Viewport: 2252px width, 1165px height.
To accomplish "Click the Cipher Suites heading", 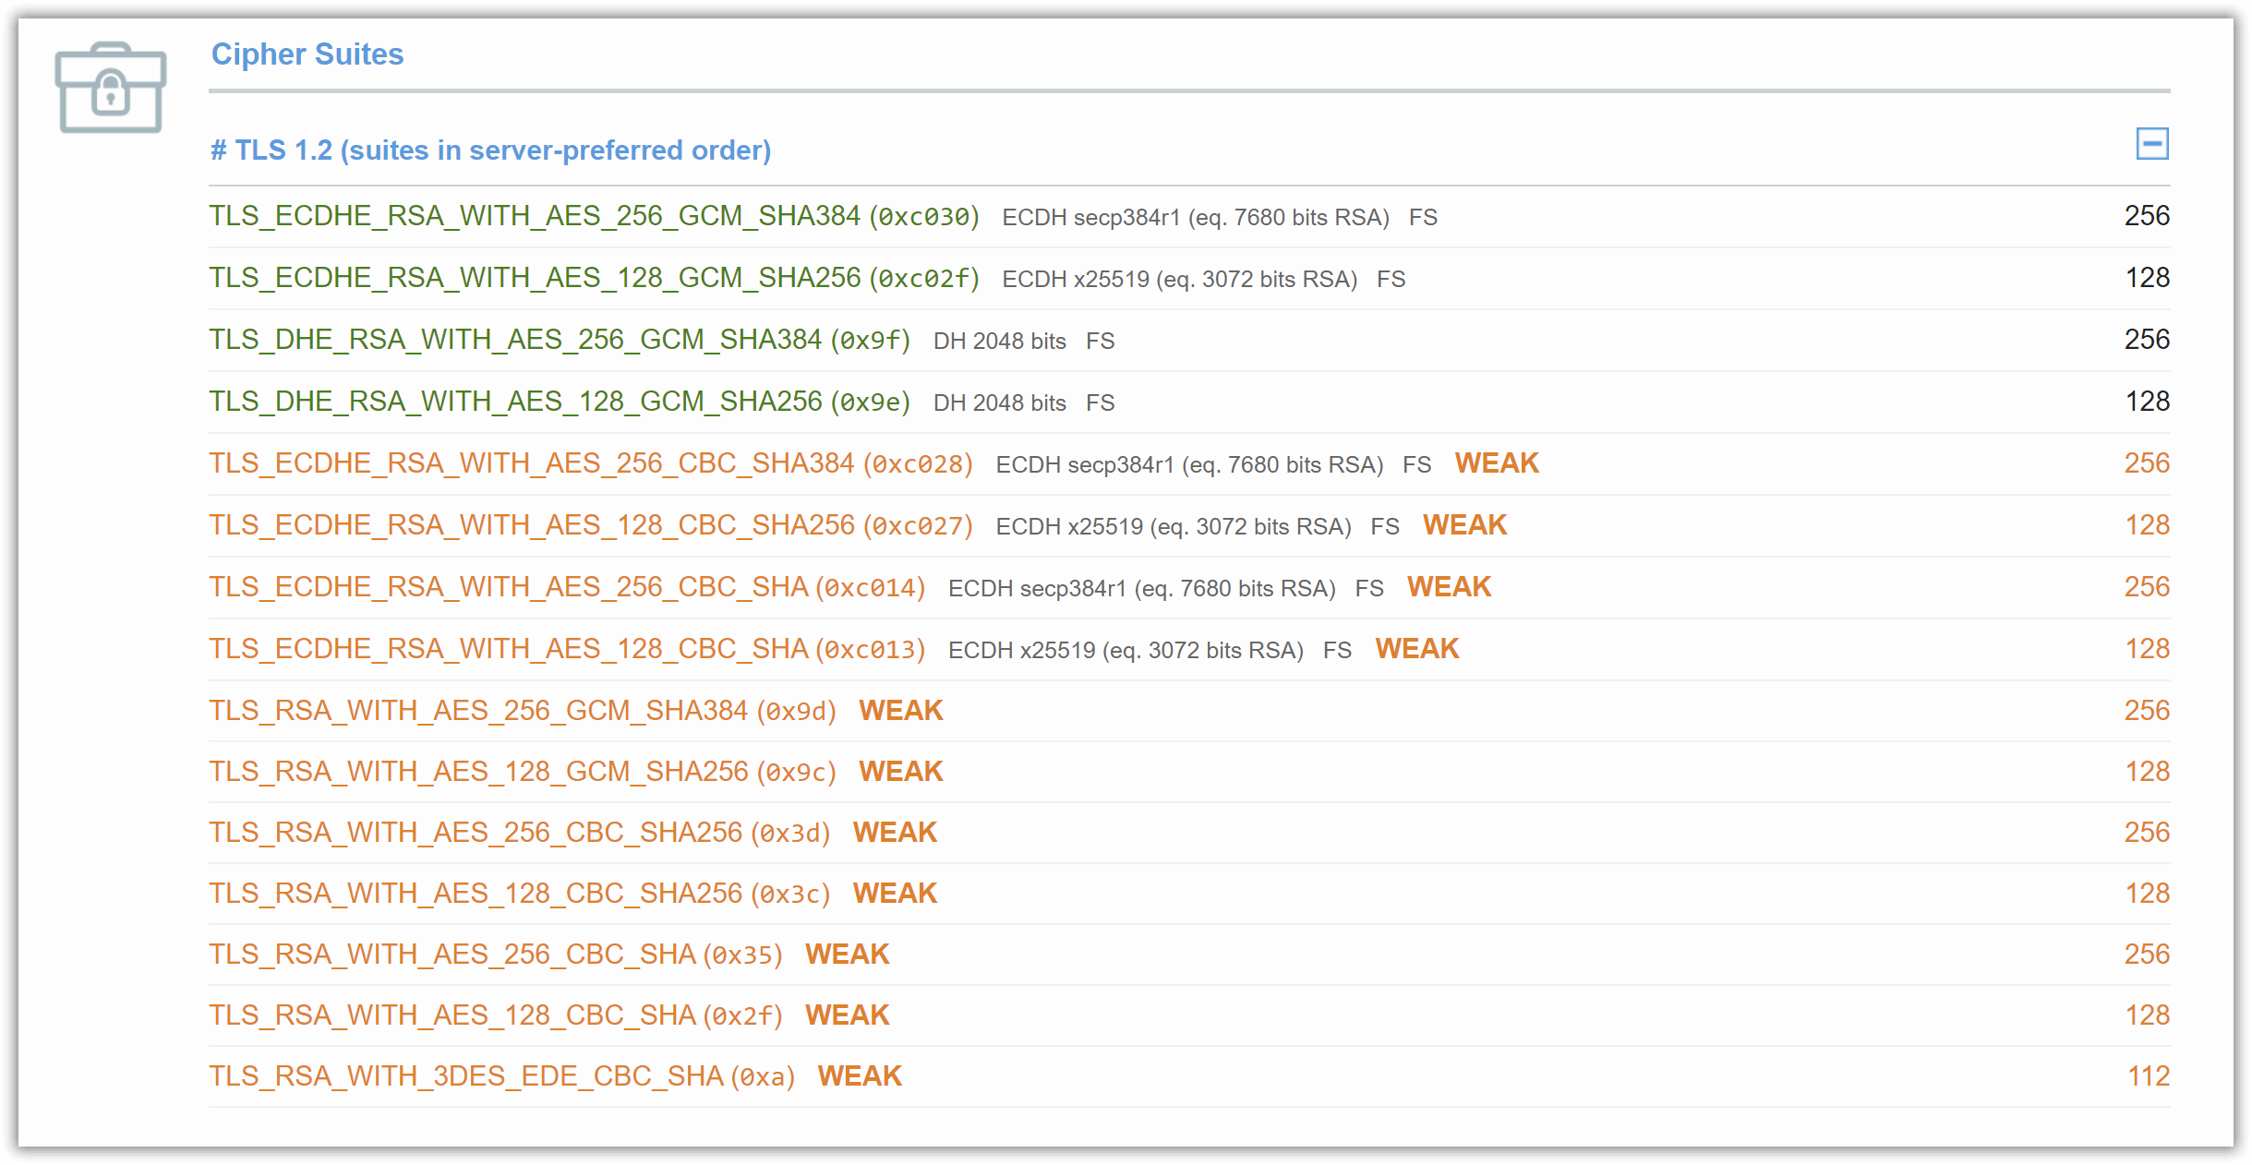I will [307, 54].
